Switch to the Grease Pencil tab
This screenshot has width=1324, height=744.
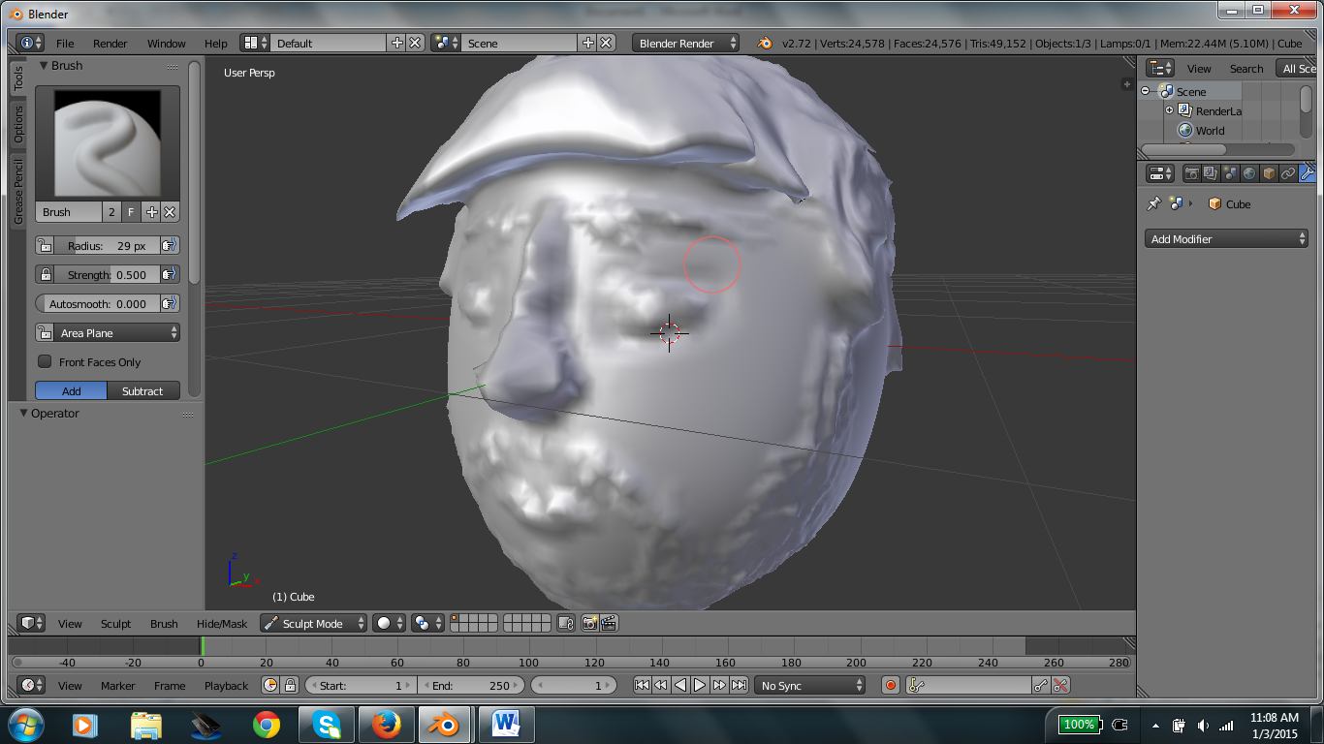click(17, 191)
